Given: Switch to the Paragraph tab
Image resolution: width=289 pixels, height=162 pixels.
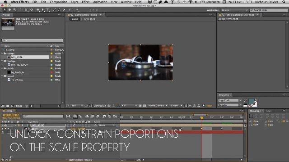Looking at the screenshot, I should tap(255, 111).
